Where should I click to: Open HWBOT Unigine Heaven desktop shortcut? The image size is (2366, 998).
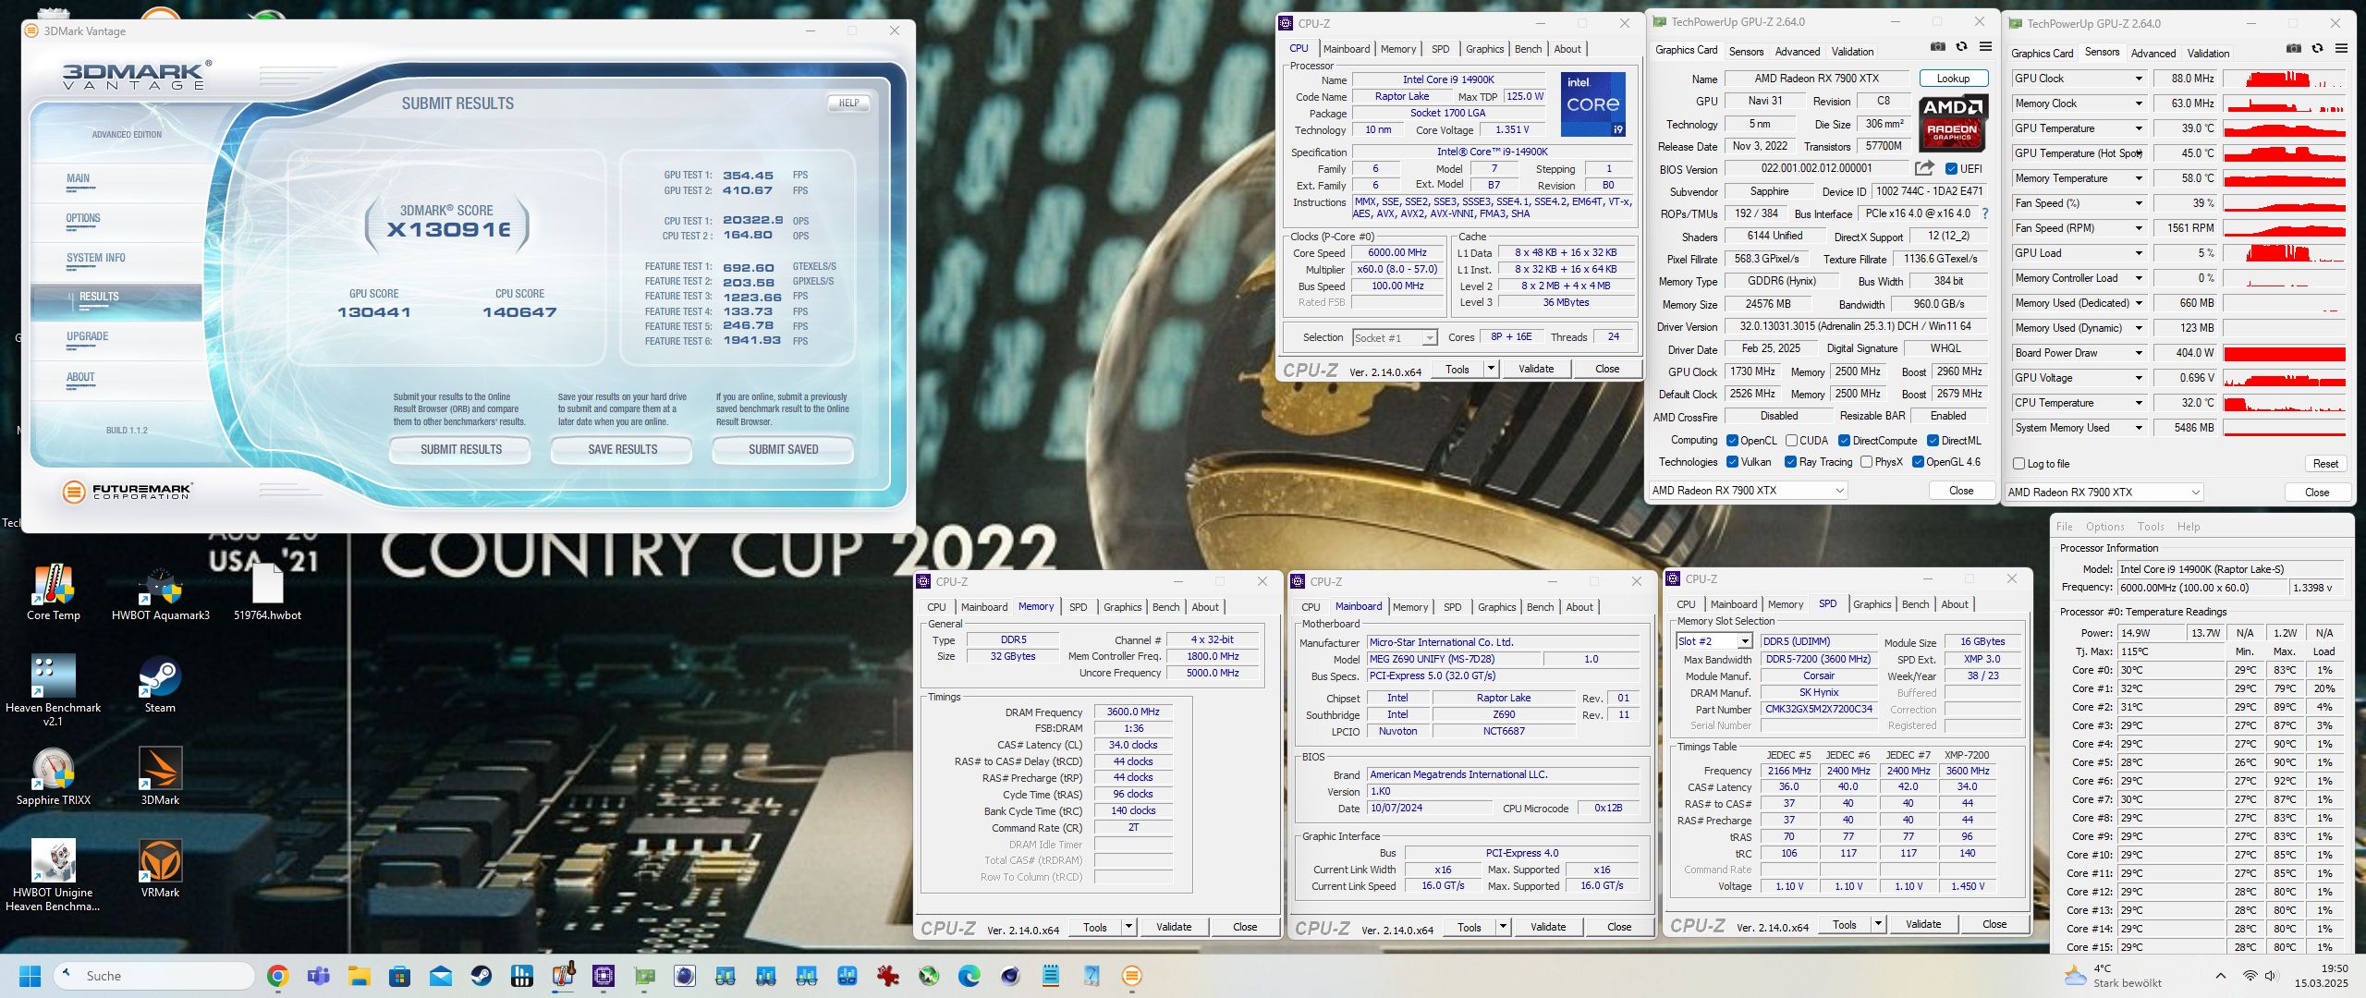(54, 874)
